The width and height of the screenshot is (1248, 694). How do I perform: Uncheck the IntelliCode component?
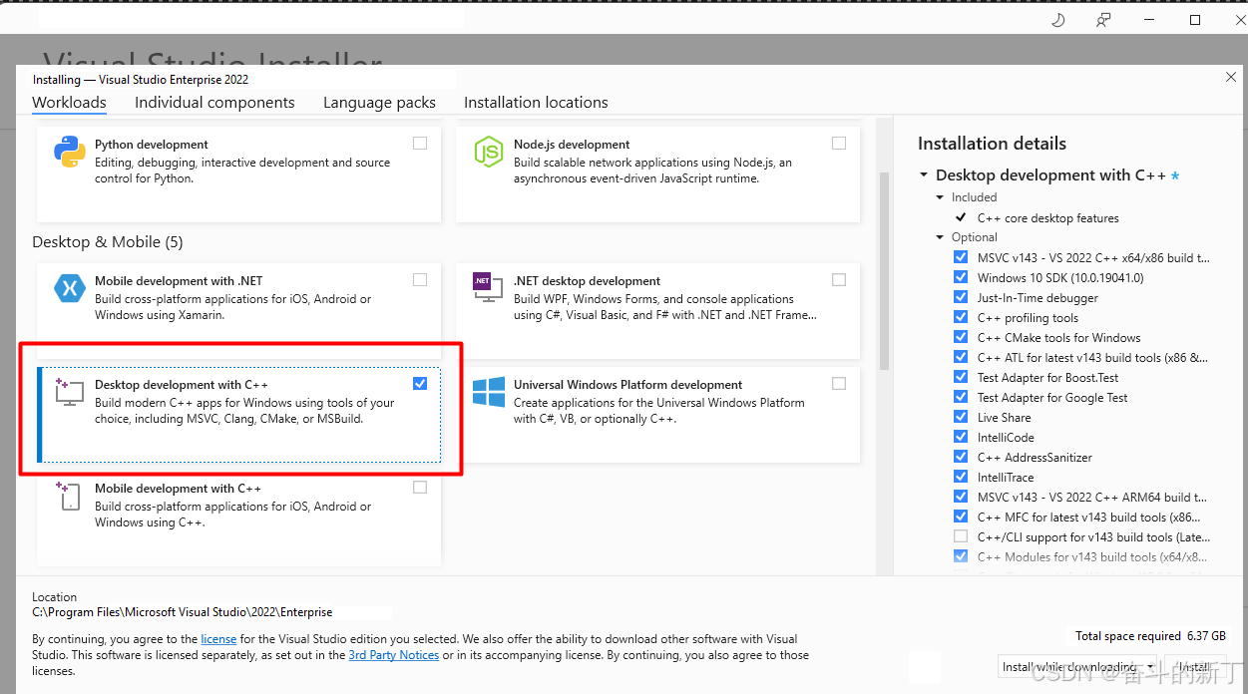[x=961, y=437]
